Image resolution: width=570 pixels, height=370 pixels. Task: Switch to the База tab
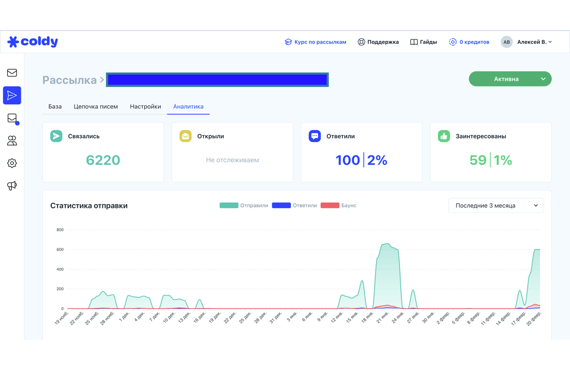point(55,107)
